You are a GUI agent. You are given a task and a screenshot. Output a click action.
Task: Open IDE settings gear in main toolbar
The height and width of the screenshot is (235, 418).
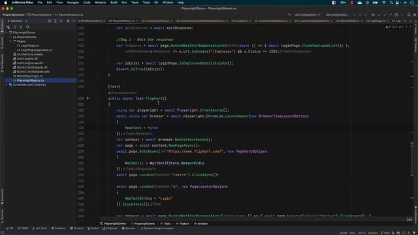[415, 15]
